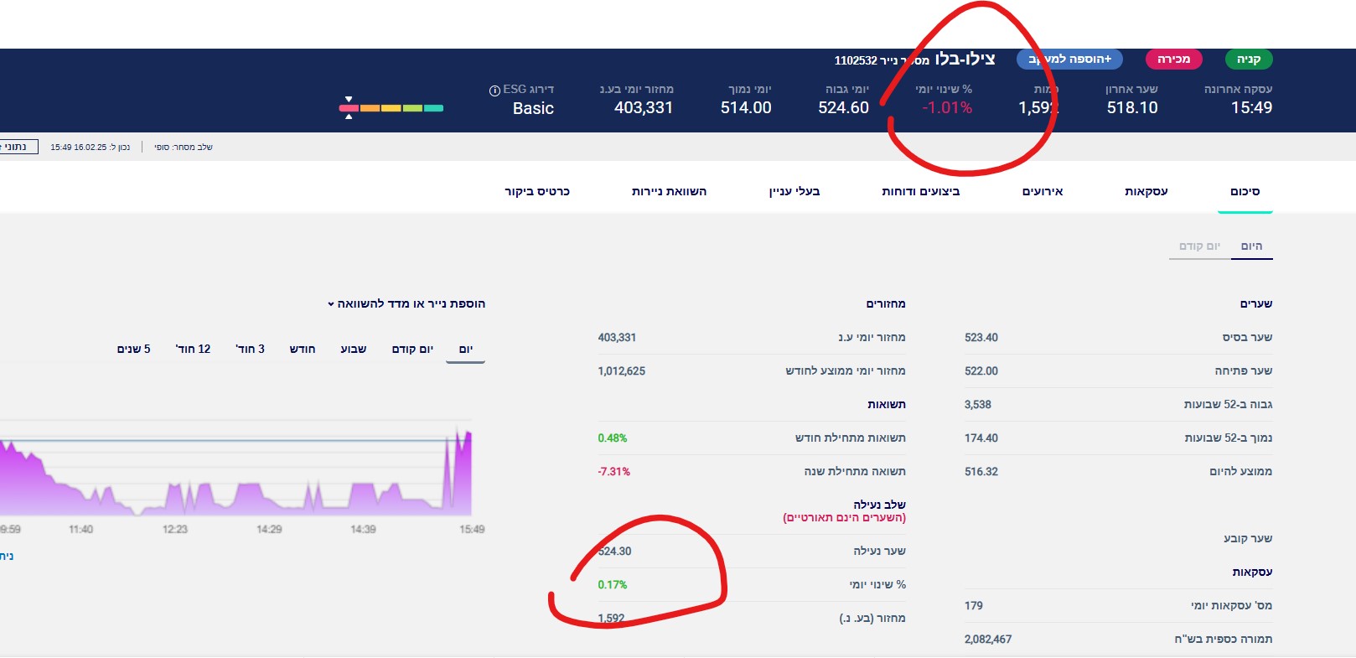Open the השוואת ניירות tab
The width and height of the screenshot is (1356, 658).
coord(669,192)
